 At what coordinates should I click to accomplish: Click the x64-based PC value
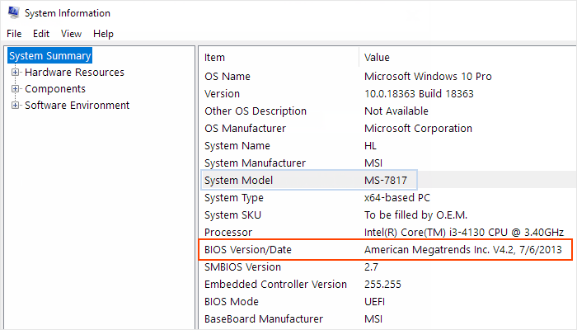point(397,197)
